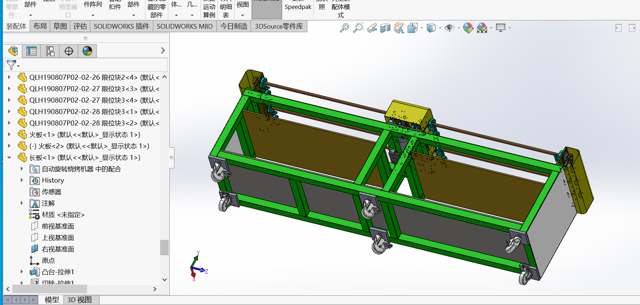The width and height of the screenshot is (640, 305).
Task: Click the Edit Appearance color ball
Action: click(x=468, y=28)
